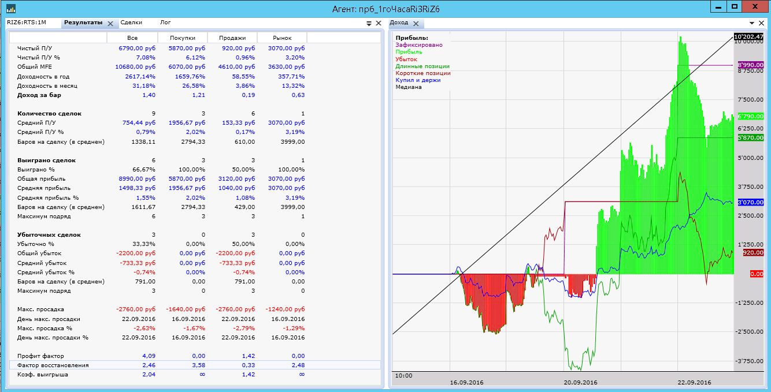Click the Продажи column header
Image resolution: width=771 pixels, height=392 pixels.
pos(232,38)
